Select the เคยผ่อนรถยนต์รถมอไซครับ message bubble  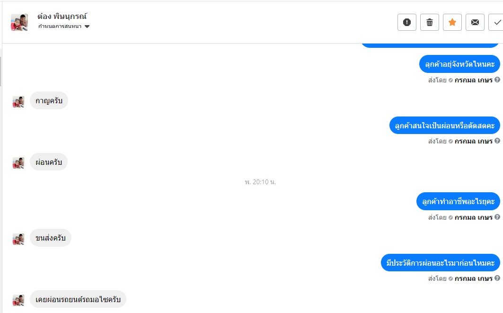click(78, 299)
